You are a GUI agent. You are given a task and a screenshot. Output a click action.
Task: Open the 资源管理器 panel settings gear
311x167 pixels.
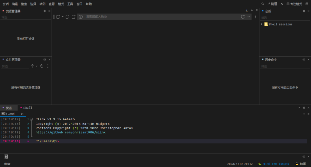tap(45, 11)
